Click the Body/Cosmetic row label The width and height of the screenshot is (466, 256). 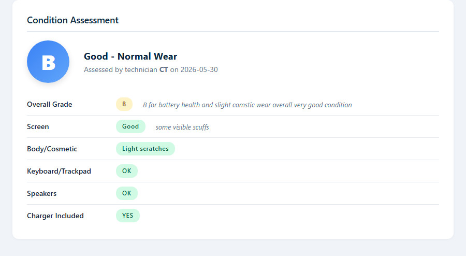(52, 149)
